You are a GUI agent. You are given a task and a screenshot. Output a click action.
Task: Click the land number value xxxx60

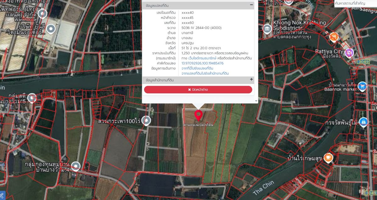click(188, 23)
